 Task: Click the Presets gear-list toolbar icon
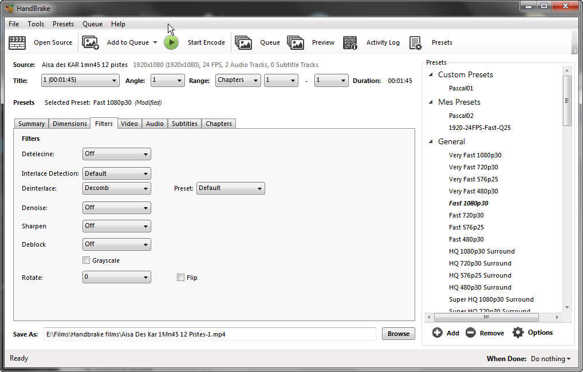tap(415, 43)
